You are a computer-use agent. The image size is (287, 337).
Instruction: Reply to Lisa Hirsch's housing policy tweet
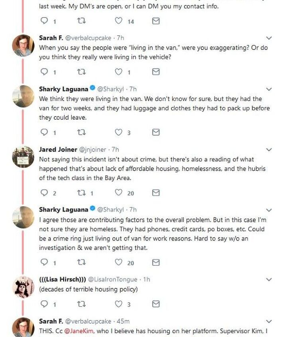coord(44,304)
